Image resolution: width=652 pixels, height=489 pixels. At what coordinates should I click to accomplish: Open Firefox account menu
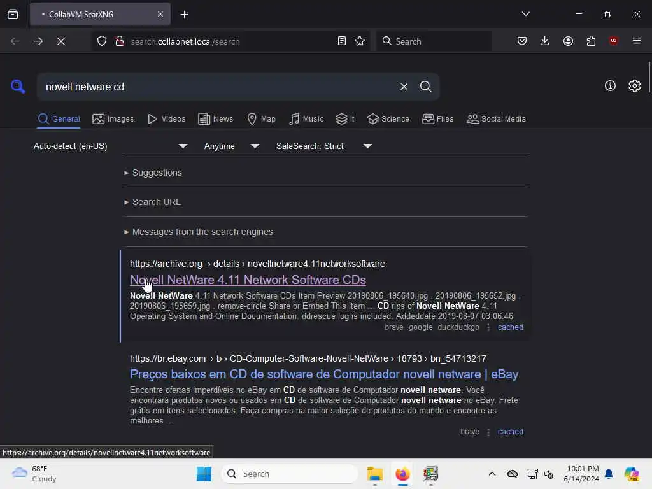point(568,41)
